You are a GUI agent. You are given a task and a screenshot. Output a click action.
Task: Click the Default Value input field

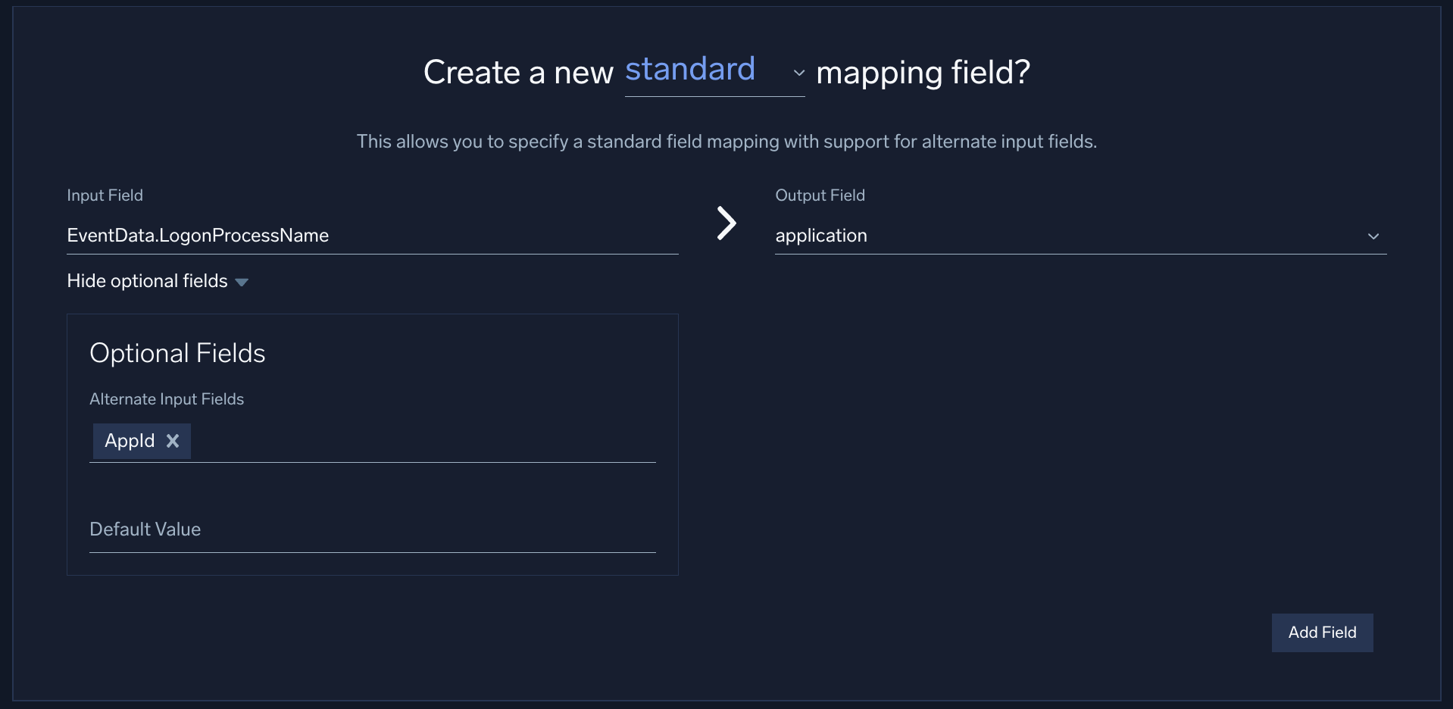[x=371, y=529]
